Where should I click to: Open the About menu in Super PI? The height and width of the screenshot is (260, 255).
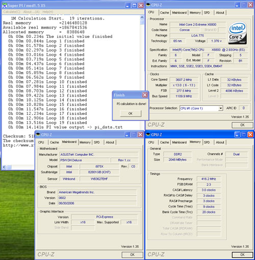coord(31,12)
